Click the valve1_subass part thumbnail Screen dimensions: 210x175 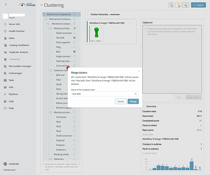[x=96, y=34]
